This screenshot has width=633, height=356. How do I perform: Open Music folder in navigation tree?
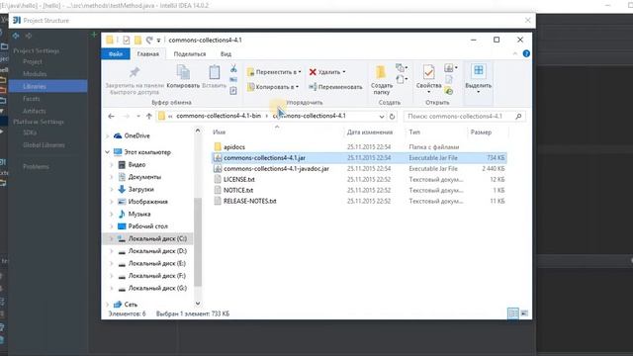(139, 214)
